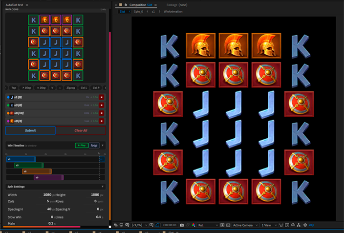Screen dimensions: 344x233
Task: Click the Clear All button
Action: point(81,130)
